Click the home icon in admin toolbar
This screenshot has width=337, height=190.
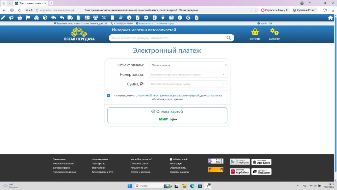click(x=330, y=18)
